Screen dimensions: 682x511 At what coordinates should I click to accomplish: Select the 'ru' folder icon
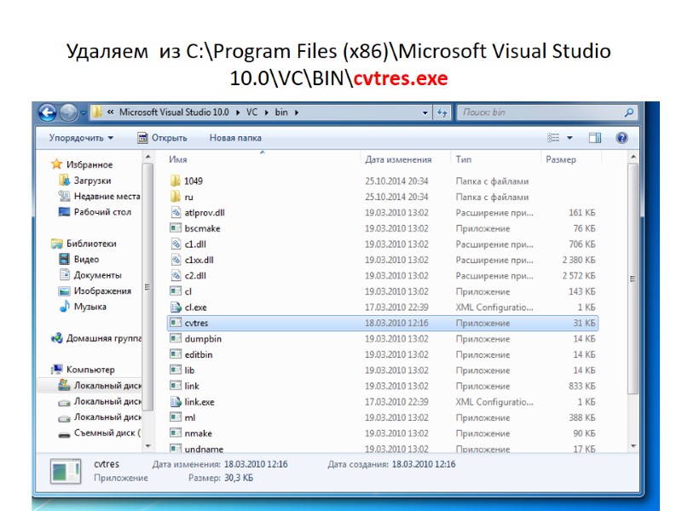(x=176, y=197)
